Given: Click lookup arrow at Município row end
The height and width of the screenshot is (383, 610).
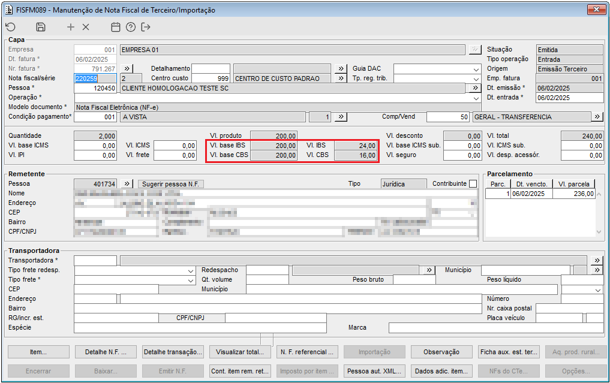Looking at the screenshot, I should point(597,270).
